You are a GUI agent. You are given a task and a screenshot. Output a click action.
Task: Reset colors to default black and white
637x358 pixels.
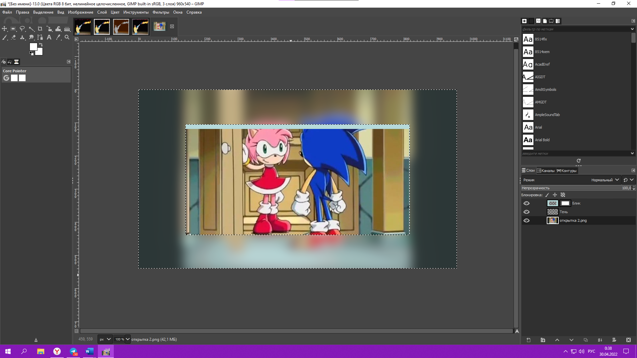point(32,53)
